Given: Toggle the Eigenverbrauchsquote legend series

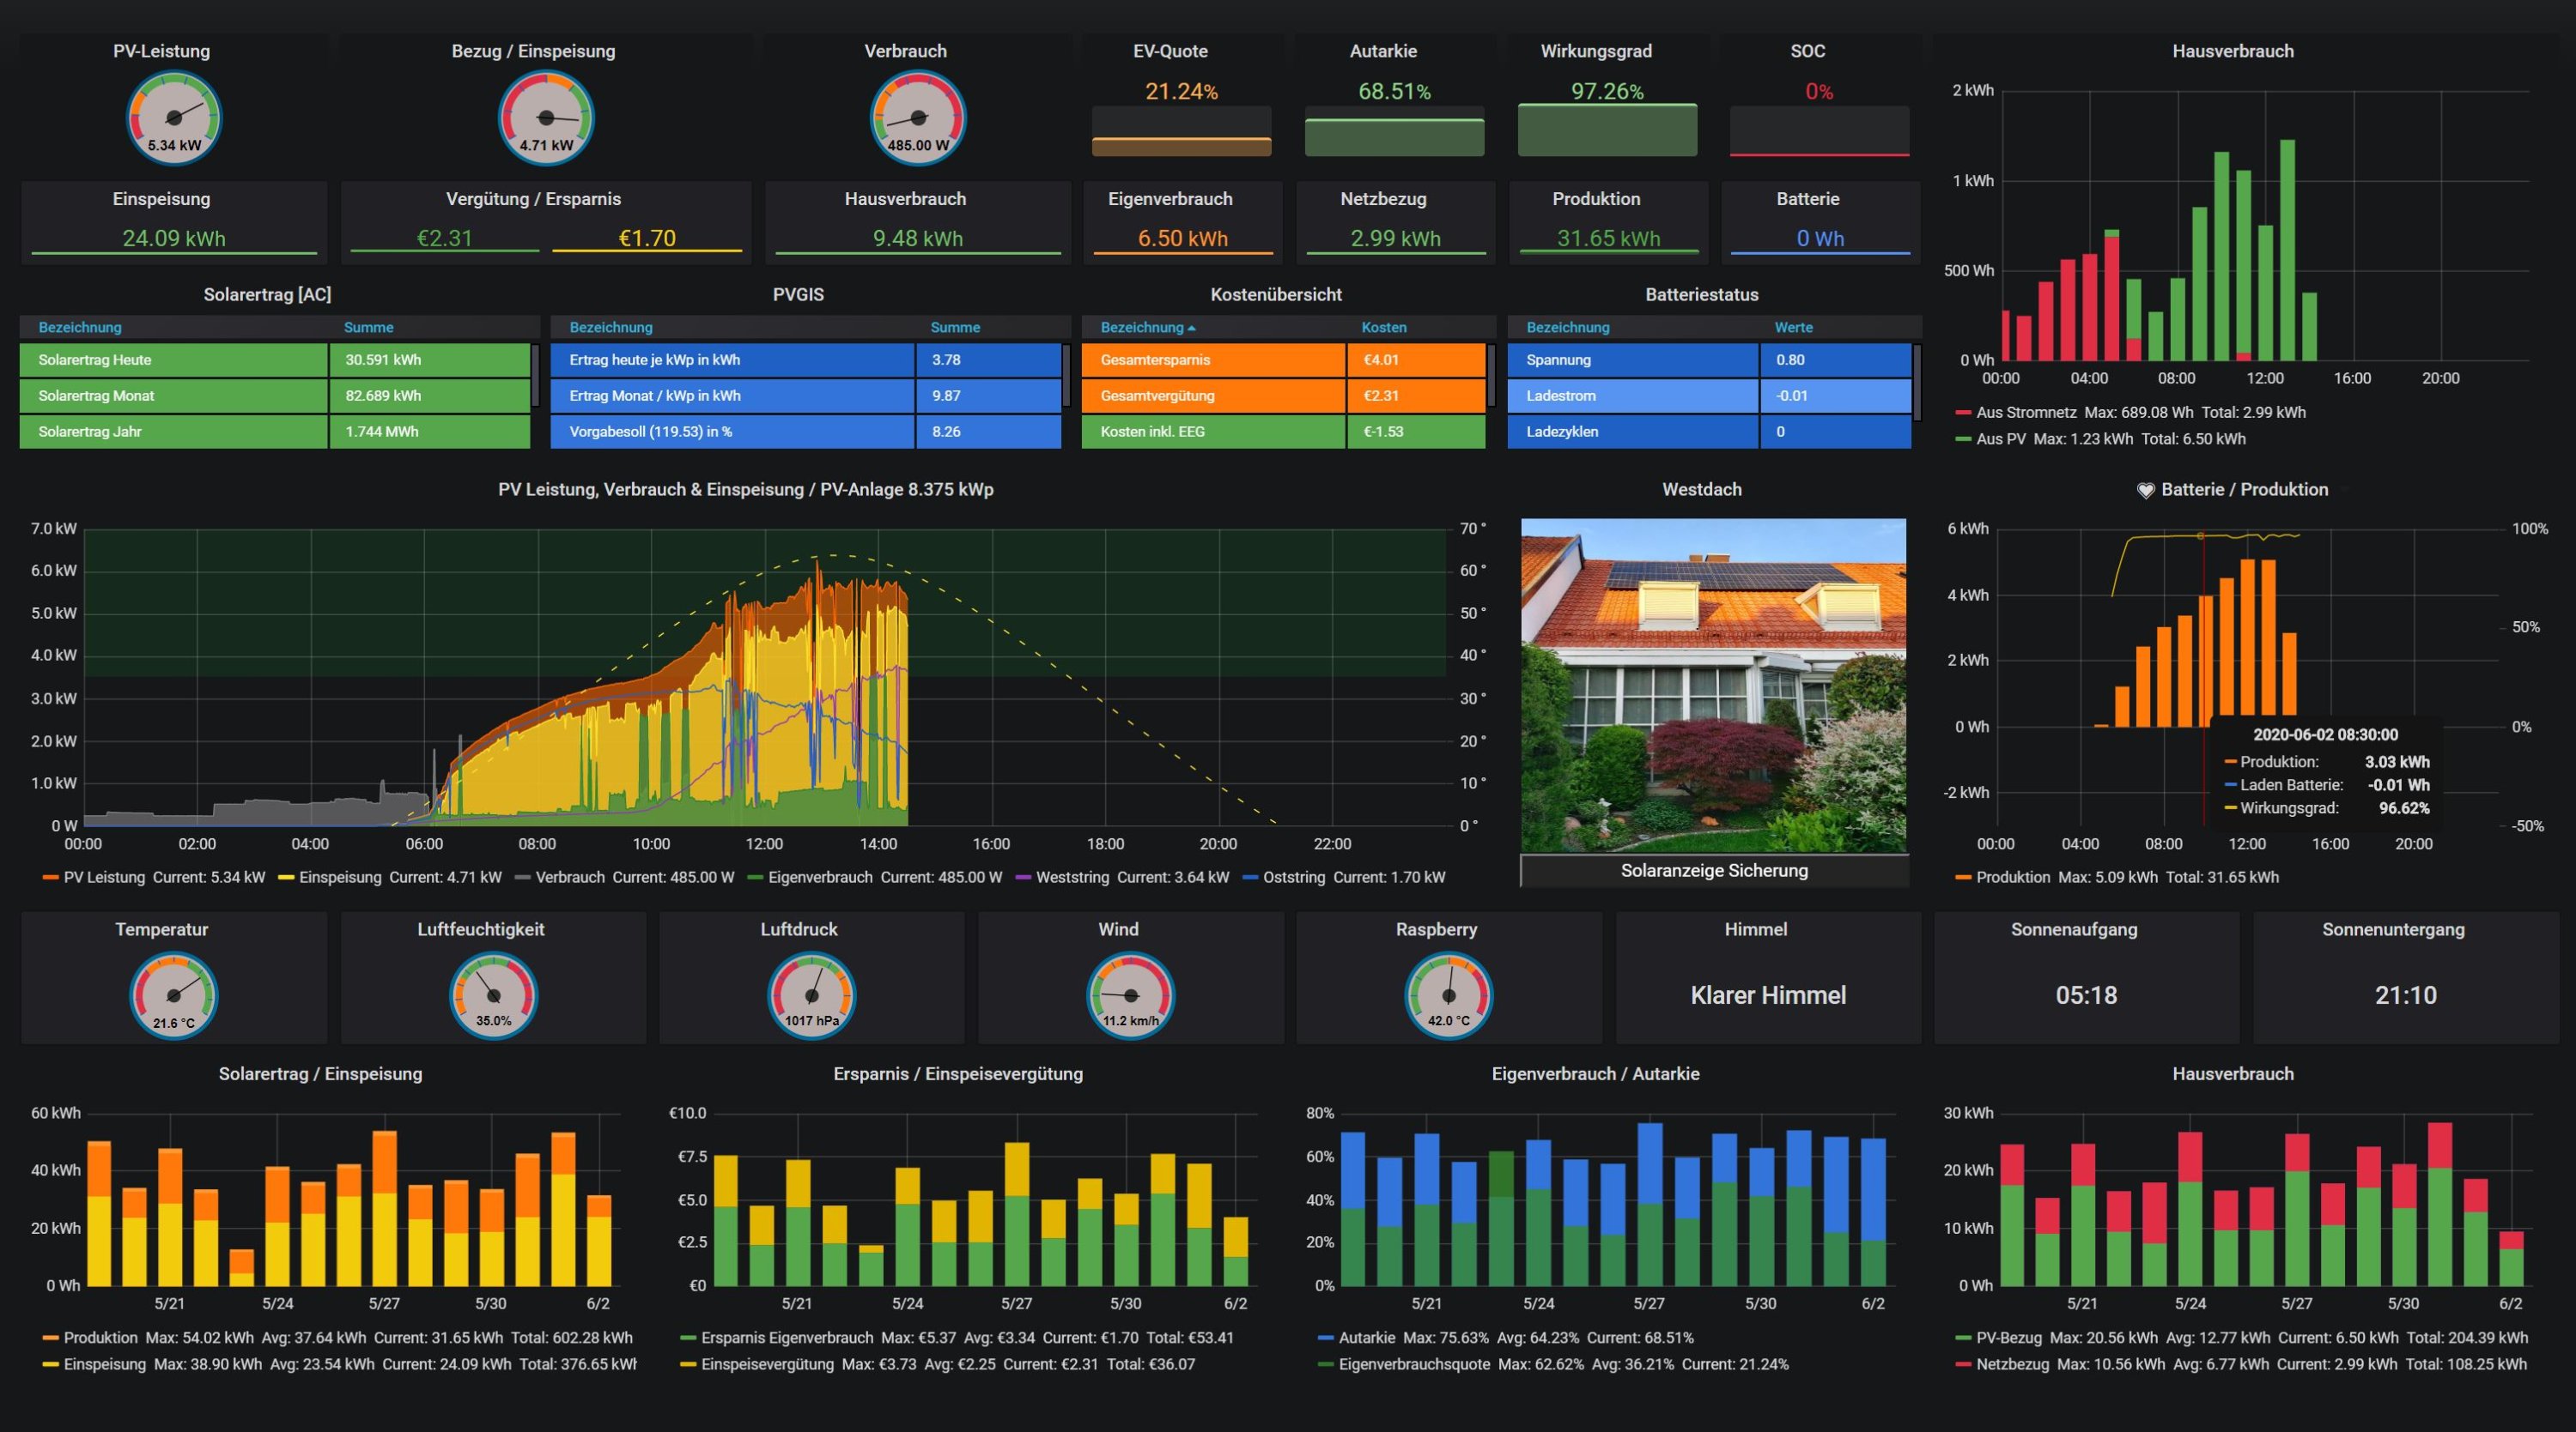Looking at the screenshot, I should 1413,1364.
